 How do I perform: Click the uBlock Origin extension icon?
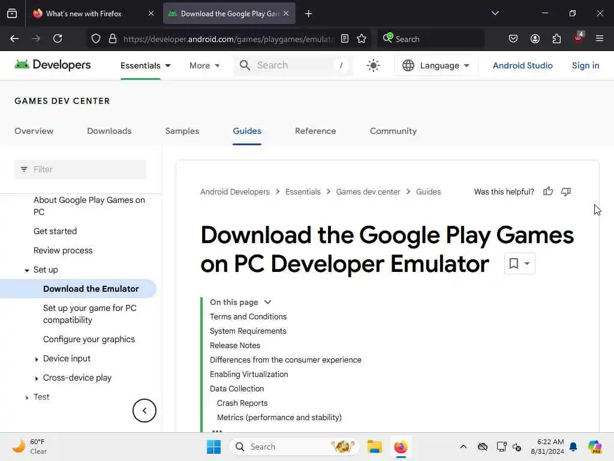point(579,38)
